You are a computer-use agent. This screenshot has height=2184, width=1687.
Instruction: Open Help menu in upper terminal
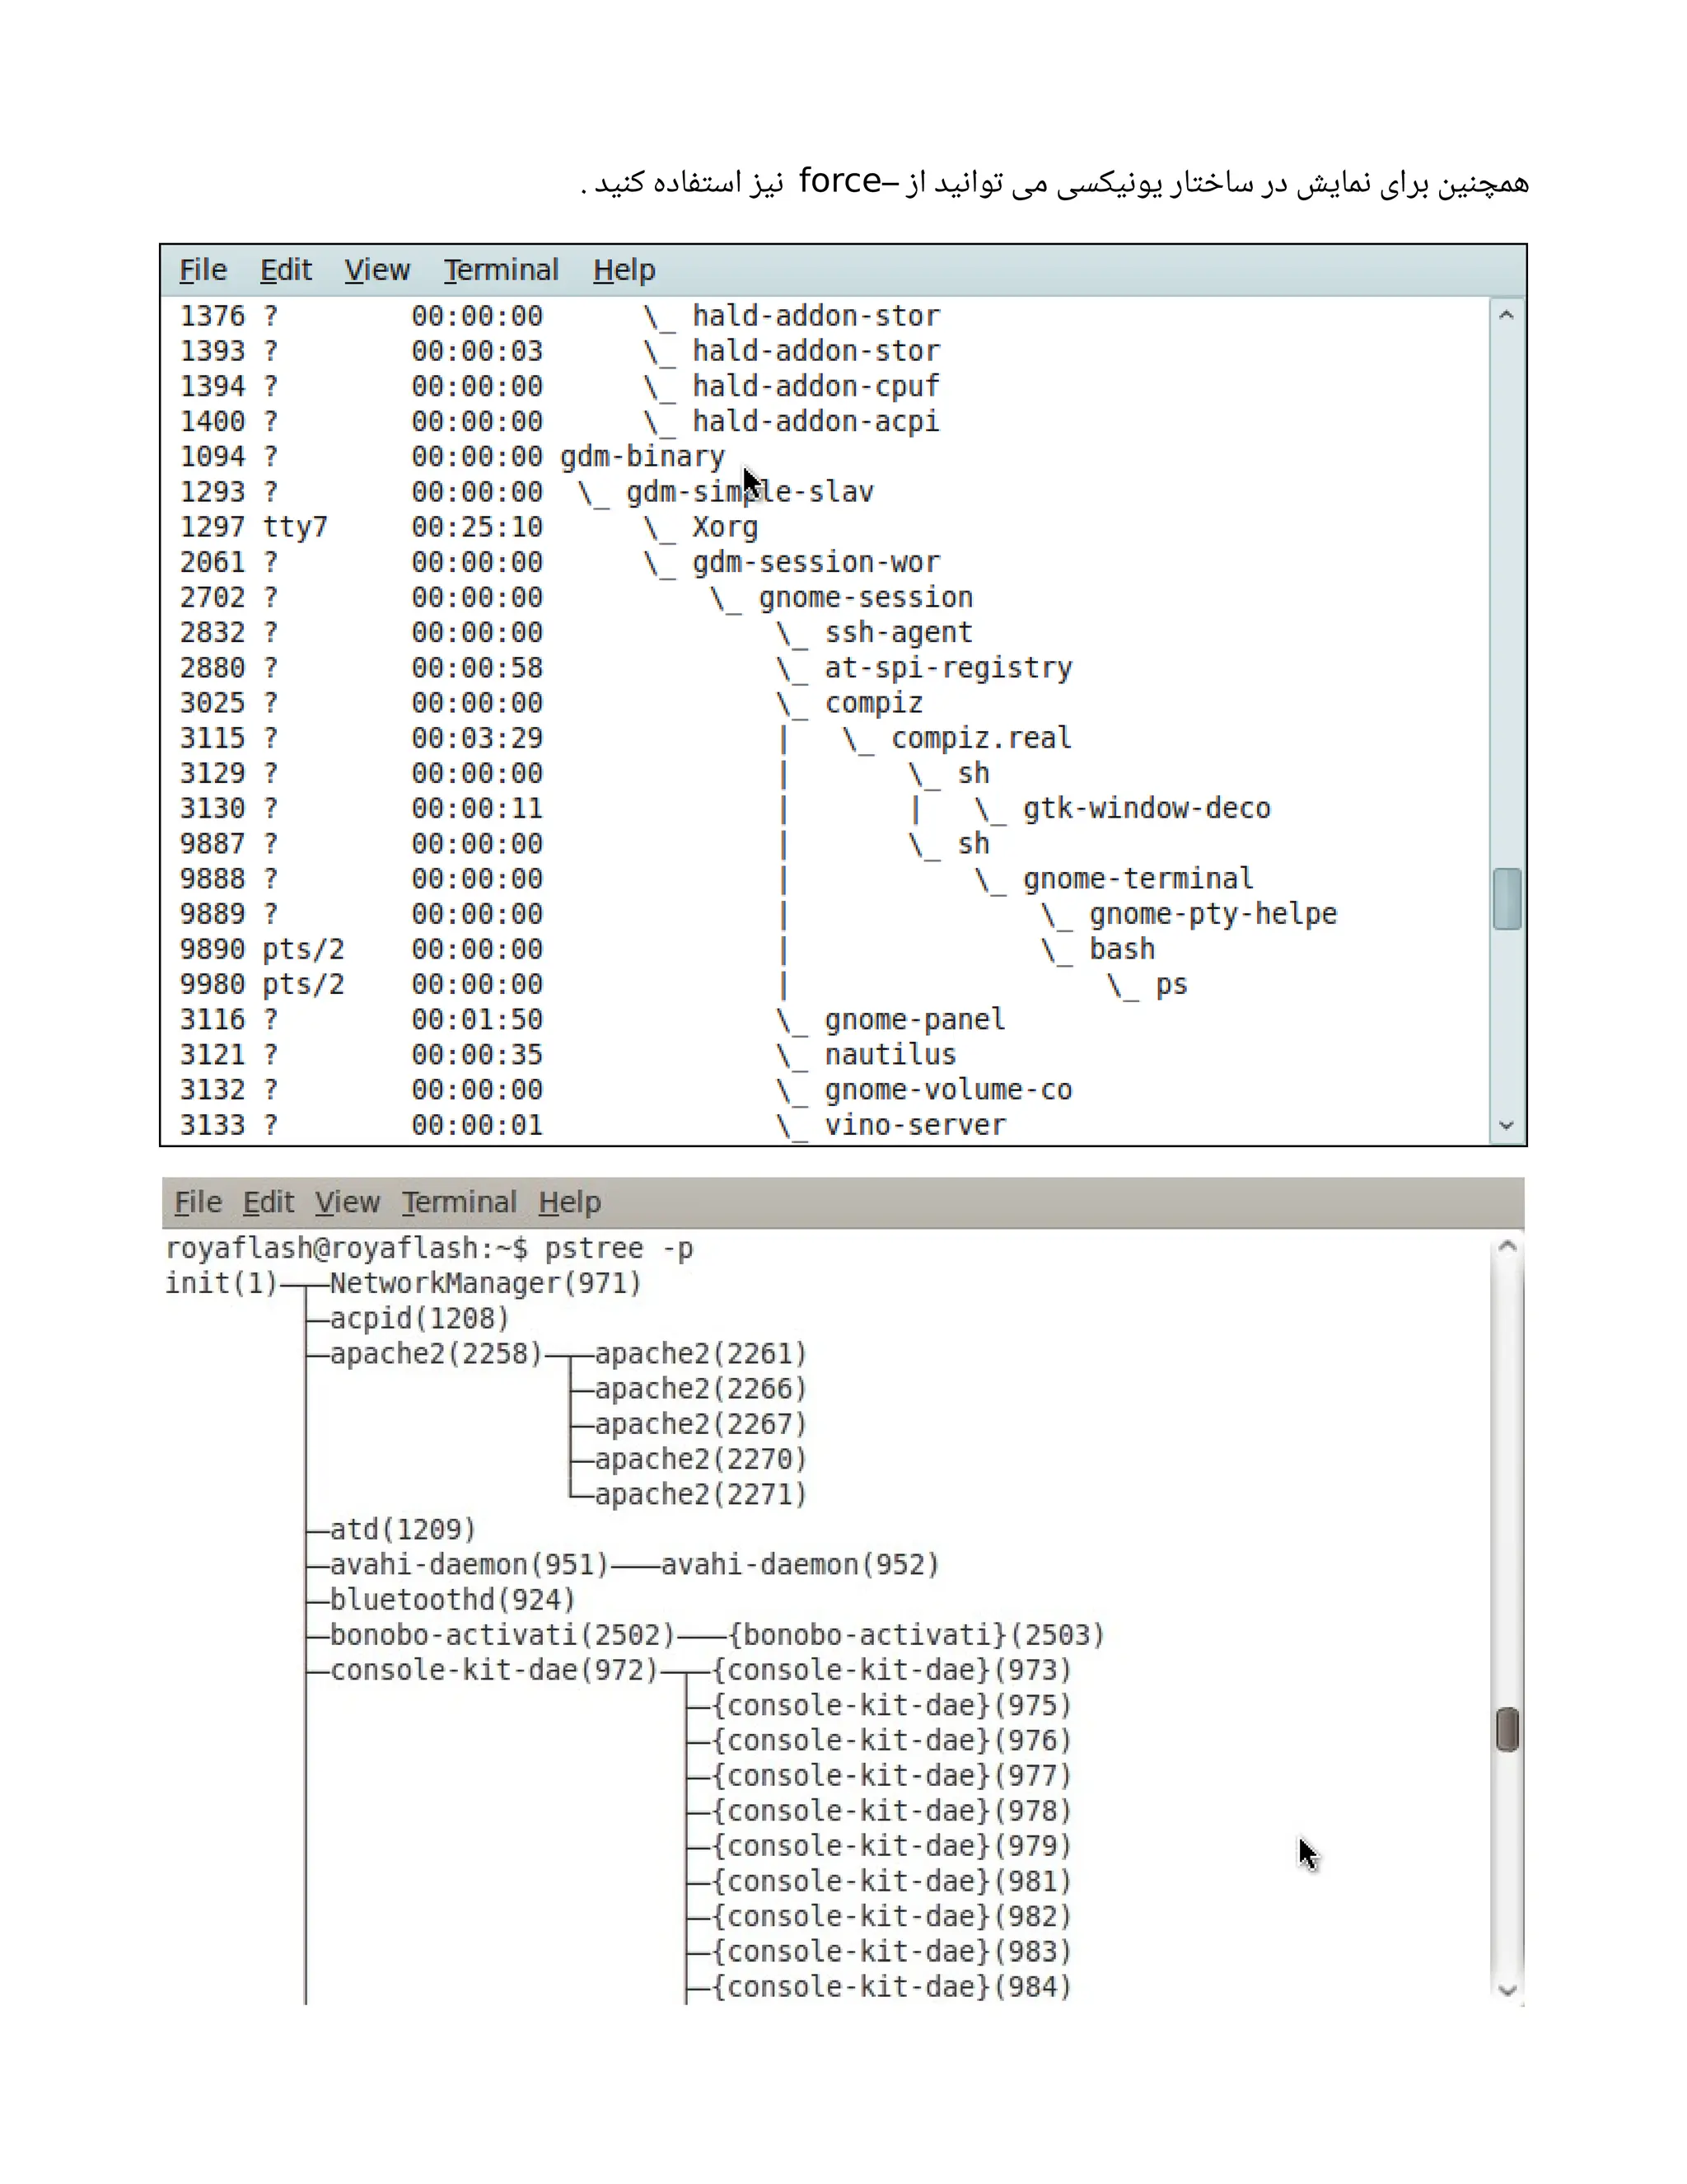(x=624, y=270)
